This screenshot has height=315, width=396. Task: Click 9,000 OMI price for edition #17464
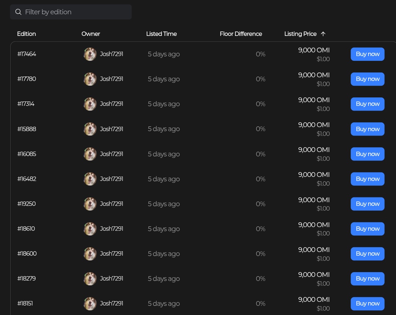[314, 50]
